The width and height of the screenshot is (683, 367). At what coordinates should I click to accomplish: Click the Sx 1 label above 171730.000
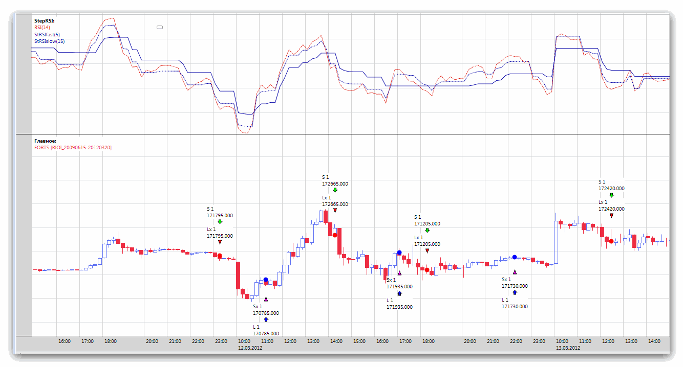click(x=506, y=280)
